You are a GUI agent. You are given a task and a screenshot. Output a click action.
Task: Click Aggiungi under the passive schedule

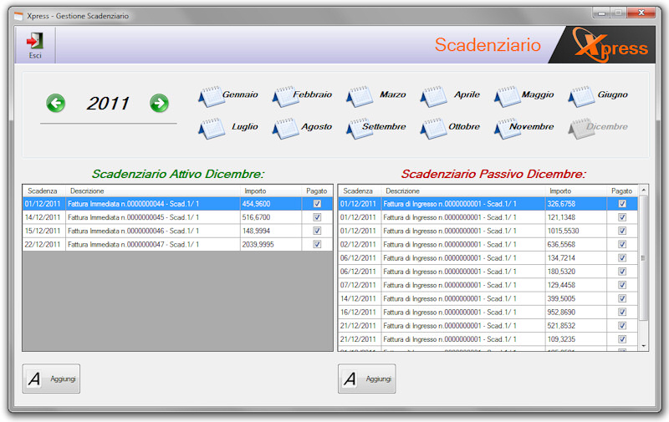[367, 379]
